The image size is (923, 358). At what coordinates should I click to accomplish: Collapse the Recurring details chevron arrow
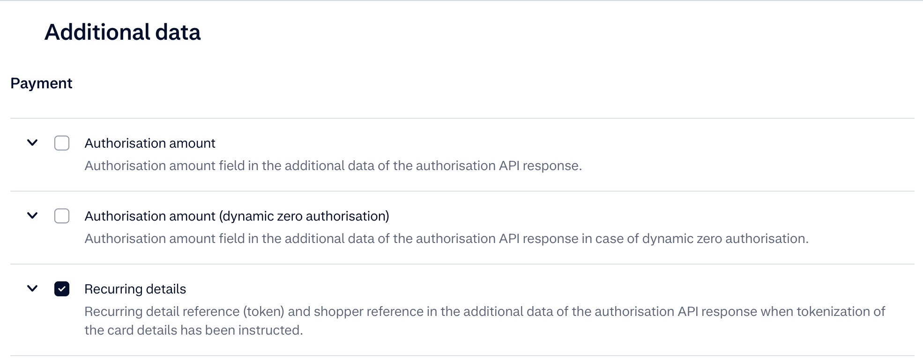[x=32, y=288]
